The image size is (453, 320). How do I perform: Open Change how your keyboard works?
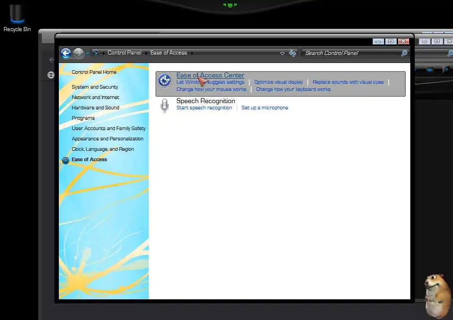[293, 90]
